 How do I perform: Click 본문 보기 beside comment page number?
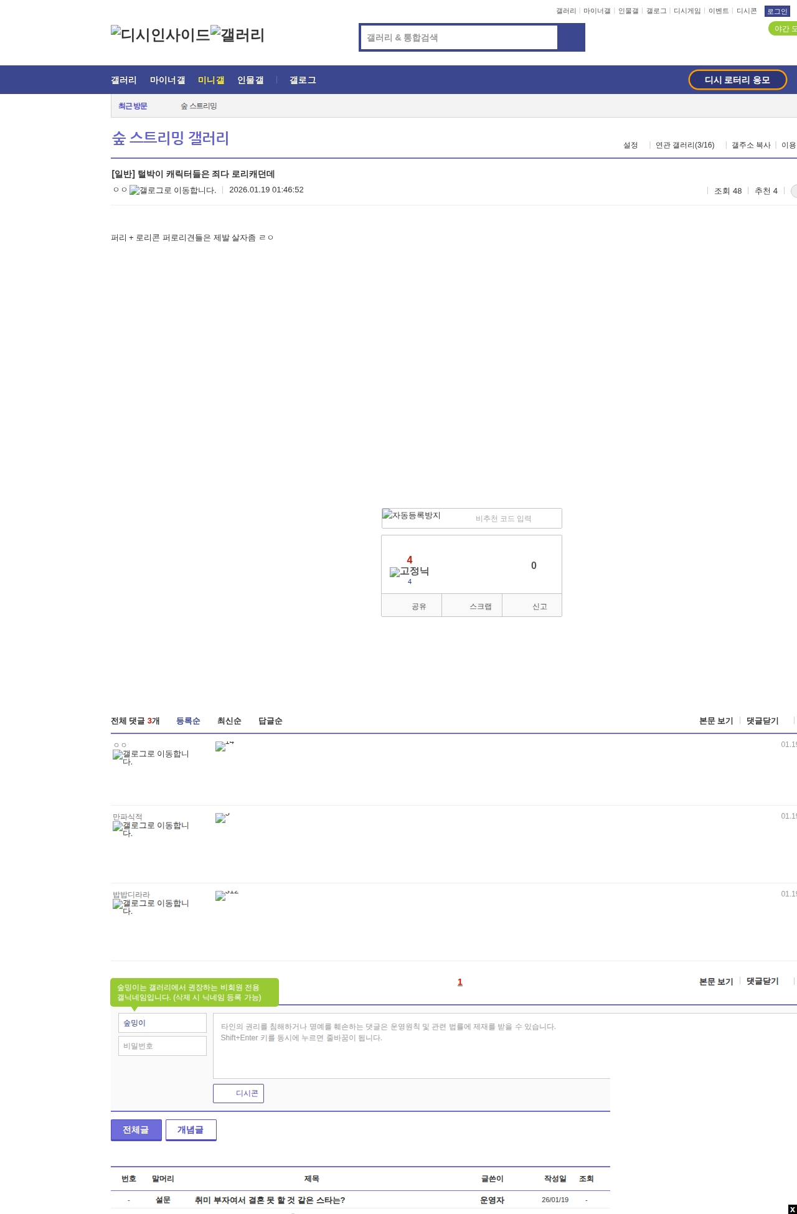pyautogui.click(x=716, y=982)
